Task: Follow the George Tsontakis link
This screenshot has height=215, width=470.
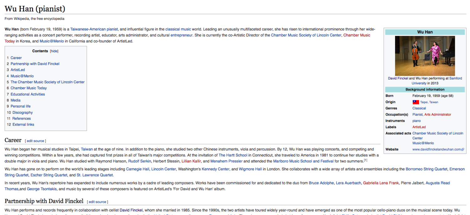Action: pyautogui.click(x=42, y=189)
